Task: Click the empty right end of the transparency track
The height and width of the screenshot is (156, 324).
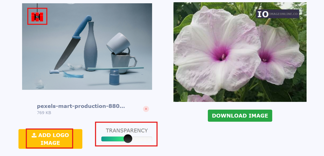Action: (x=142, y=139)
